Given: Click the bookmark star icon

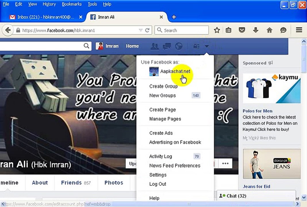Looking at the screenshot, I should [217, 30].
